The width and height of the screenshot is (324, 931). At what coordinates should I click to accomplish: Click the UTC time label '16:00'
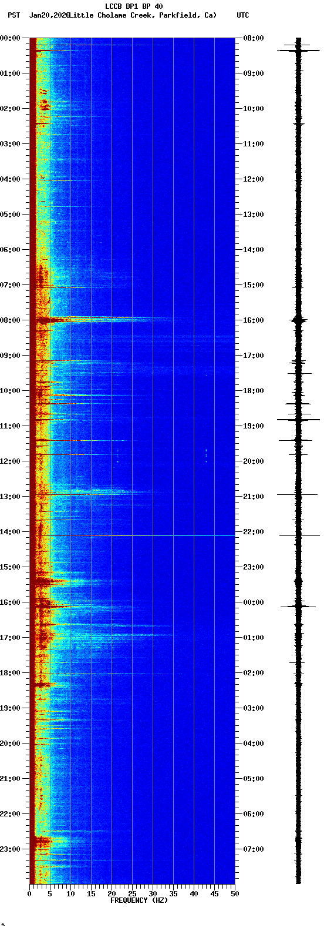coord(254,320)
